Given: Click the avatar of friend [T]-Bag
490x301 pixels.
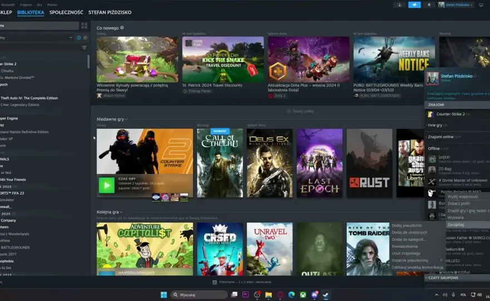Looking at the screenshot, I should click(432, 170).
